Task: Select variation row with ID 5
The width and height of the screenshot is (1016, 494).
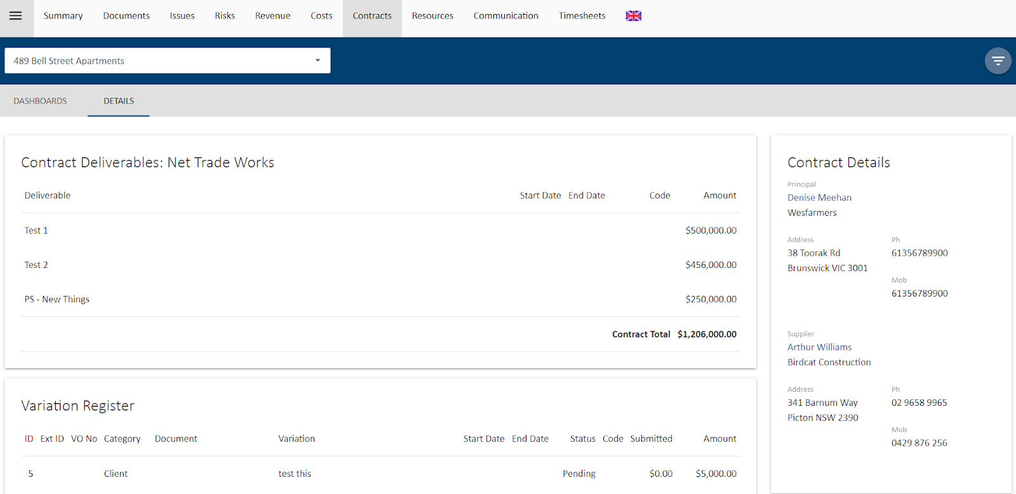Action: pyautogui.click(x=380, y=474)
